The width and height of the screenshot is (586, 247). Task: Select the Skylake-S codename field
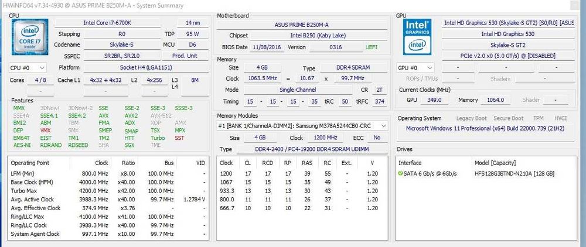coord(121,44)
